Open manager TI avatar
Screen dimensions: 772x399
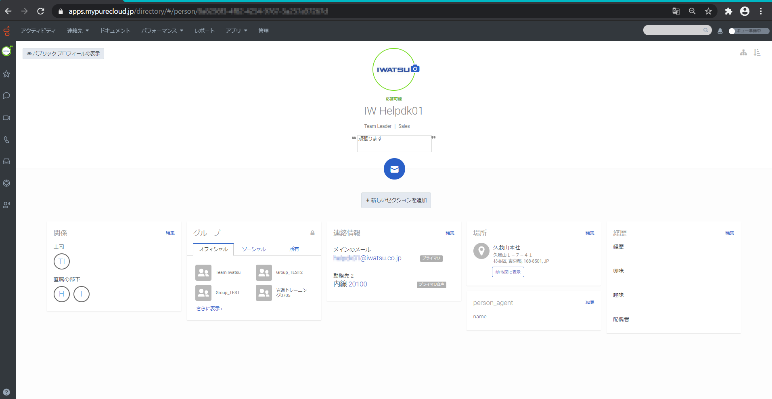pos(62,261)
